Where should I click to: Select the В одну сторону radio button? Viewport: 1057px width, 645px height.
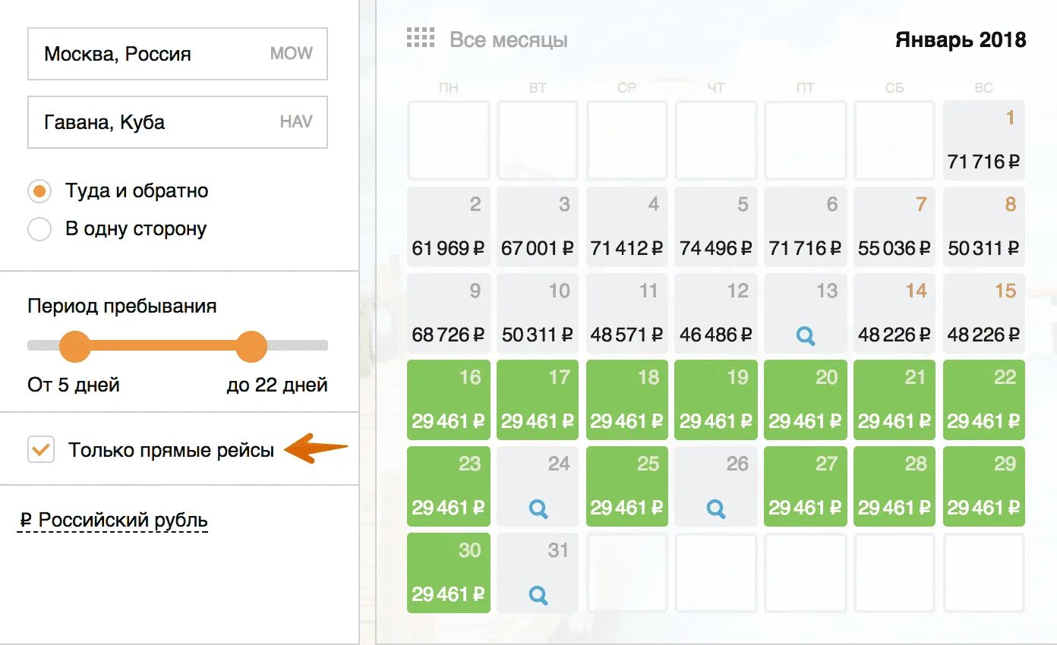point(39,229)
